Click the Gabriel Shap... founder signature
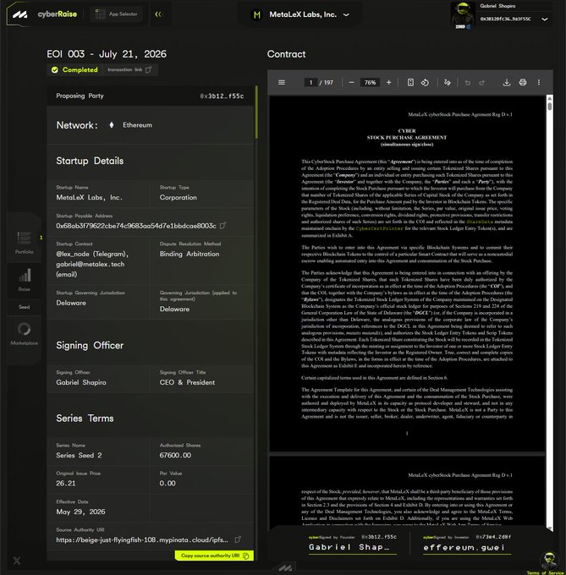Viewport: 566px width, 575px height. pos(349,547)
